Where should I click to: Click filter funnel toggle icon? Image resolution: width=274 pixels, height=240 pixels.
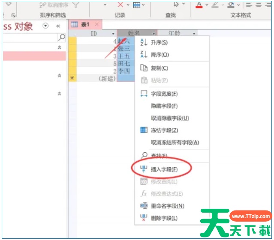coord(75,5)
